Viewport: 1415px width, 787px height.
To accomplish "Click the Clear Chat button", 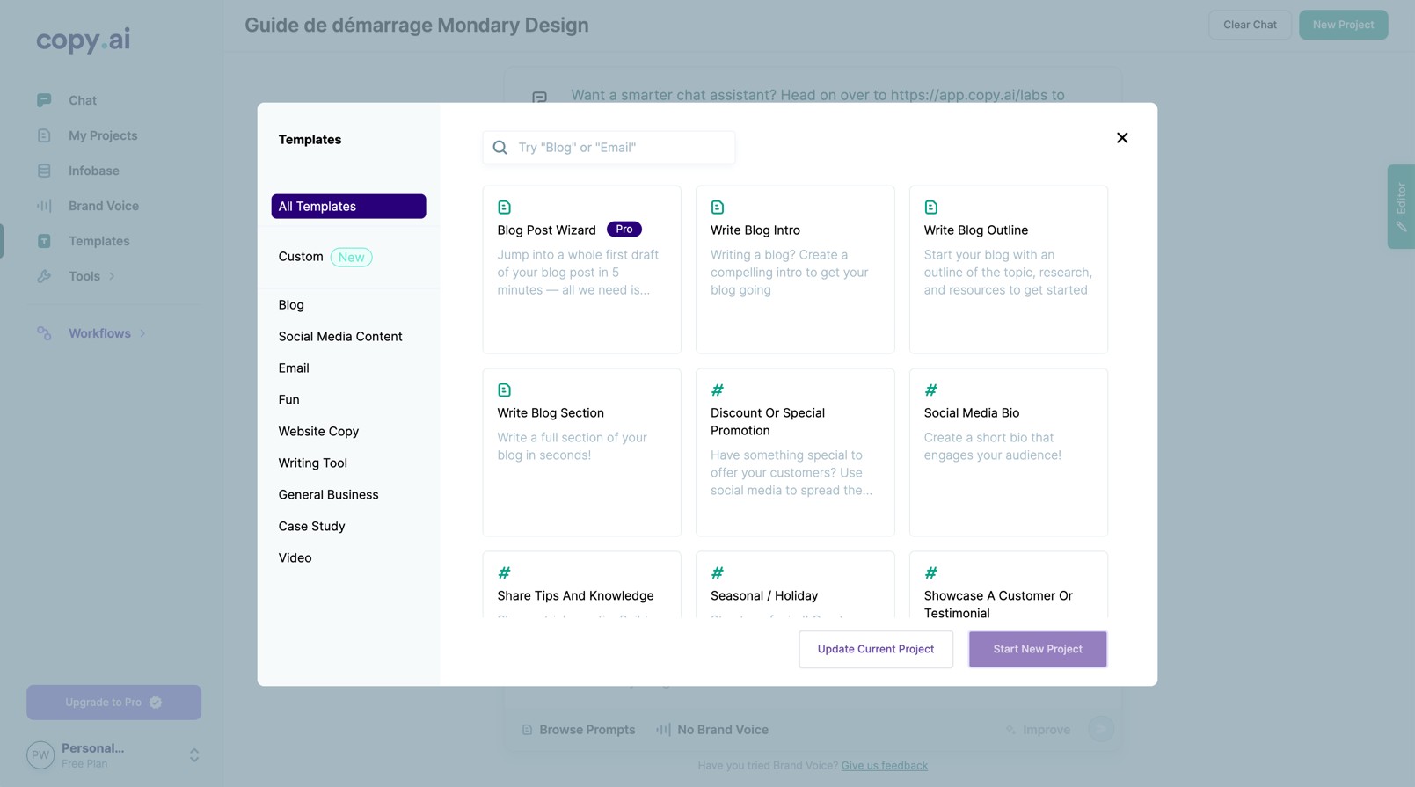I will coord(1250,25).
